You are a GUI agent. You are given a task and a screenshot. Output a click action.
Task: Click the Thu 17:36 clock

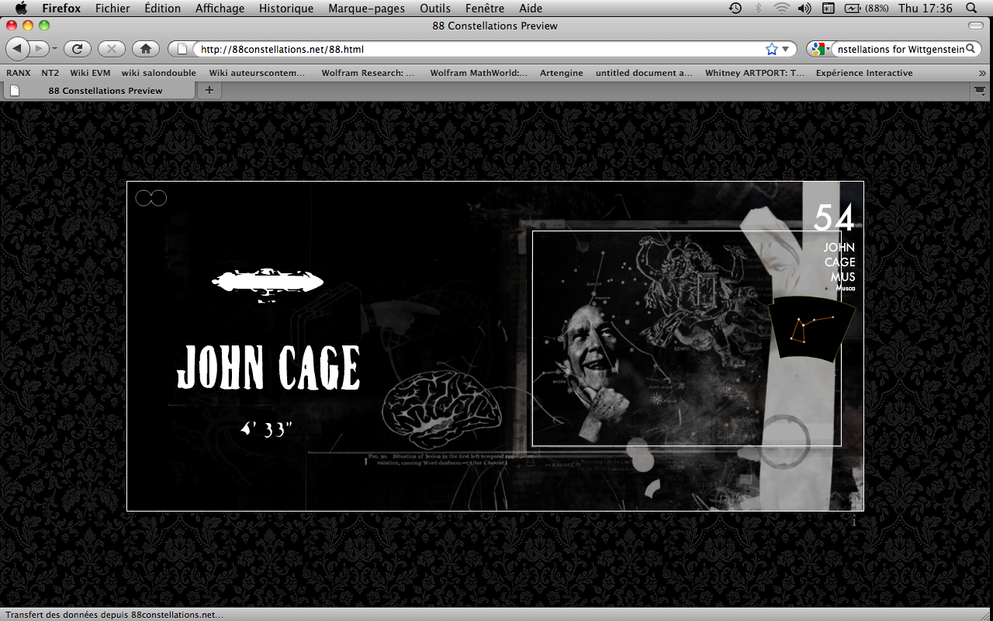(925, 9)
